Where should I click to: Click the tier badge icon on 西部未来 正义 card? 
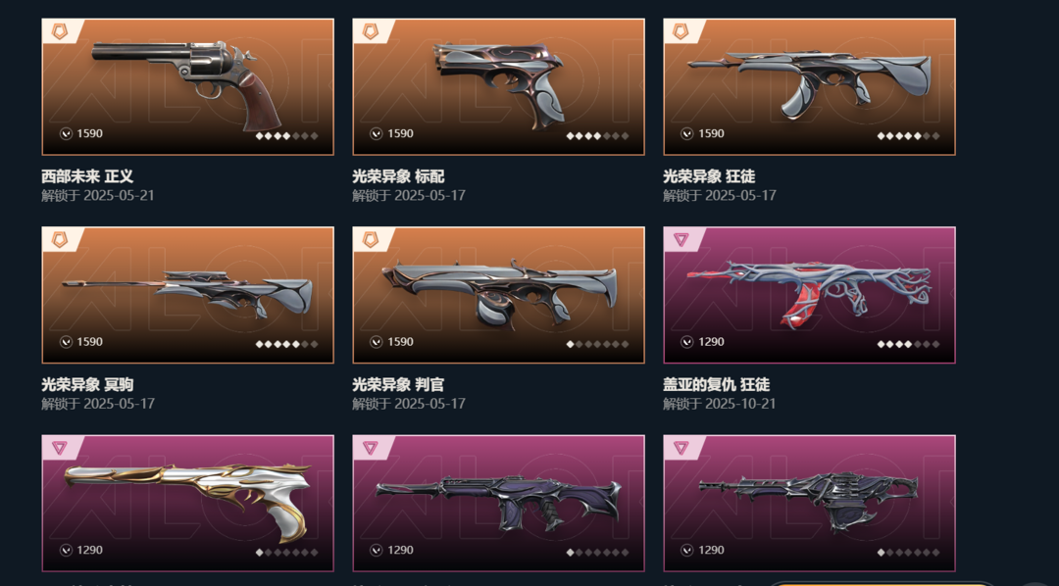tap(60, 31)
